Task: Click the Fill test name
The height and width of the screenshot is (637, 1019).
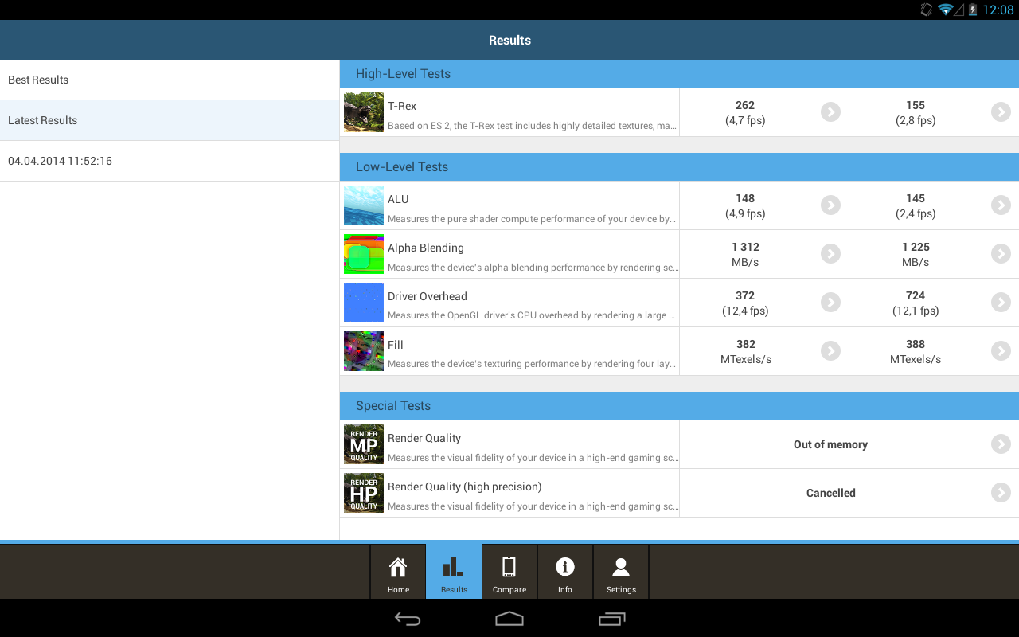Action: click(x=396, y=345)
